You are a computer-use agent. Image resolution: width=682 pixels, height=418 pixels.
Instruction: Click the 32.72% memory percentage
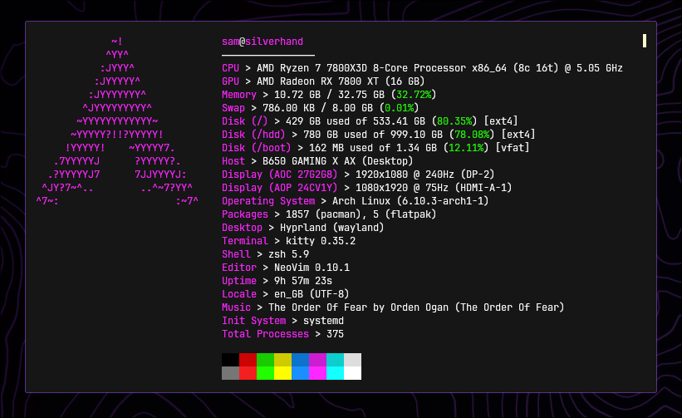coord(414,95)
